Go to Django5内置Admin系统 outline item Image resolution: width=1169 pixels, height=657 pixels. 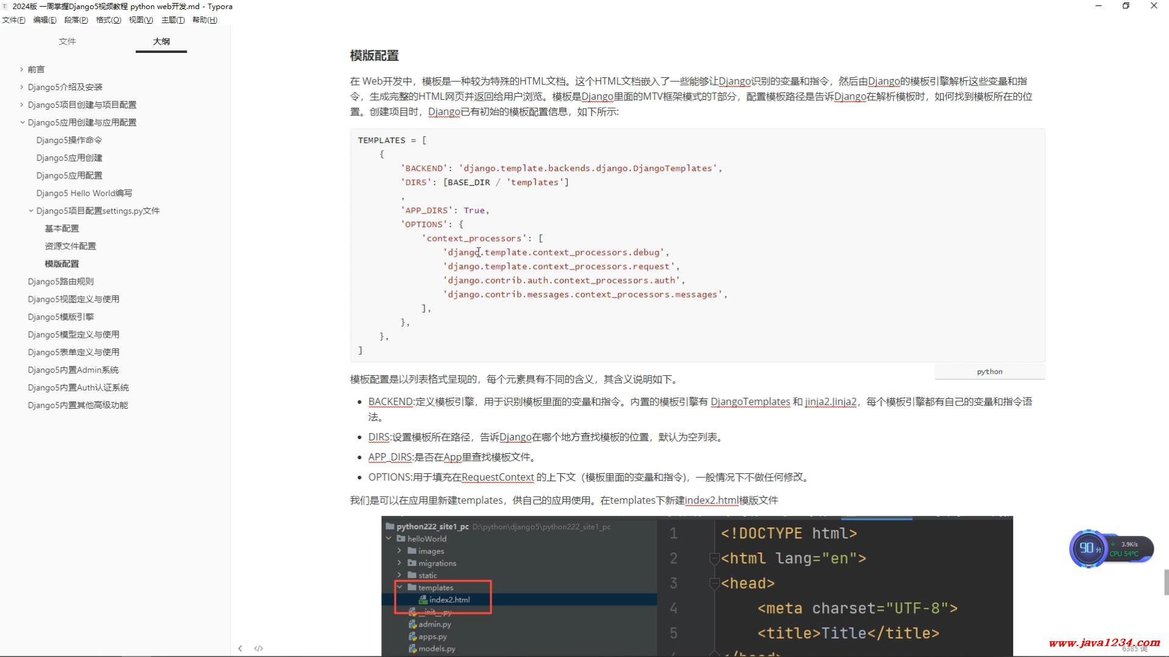coord(73,369)
